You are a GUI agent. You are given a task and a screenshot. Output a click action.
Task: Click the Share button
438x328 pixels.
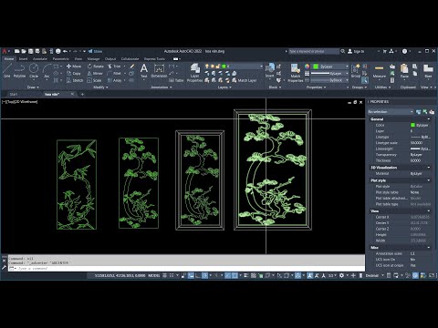[x=95, y=51]
